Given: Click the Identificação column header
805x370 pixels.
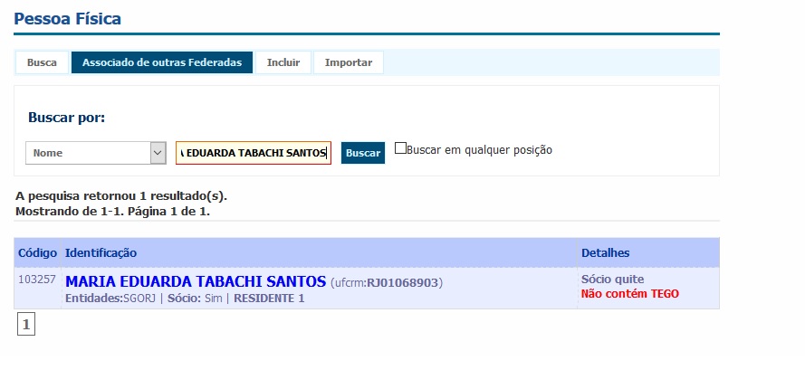Looking at the screenshot, I should 101,252.
